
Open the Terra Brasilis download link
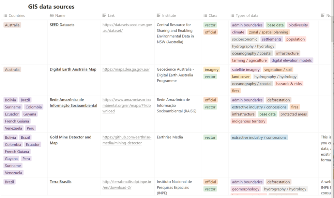[126, 185]
